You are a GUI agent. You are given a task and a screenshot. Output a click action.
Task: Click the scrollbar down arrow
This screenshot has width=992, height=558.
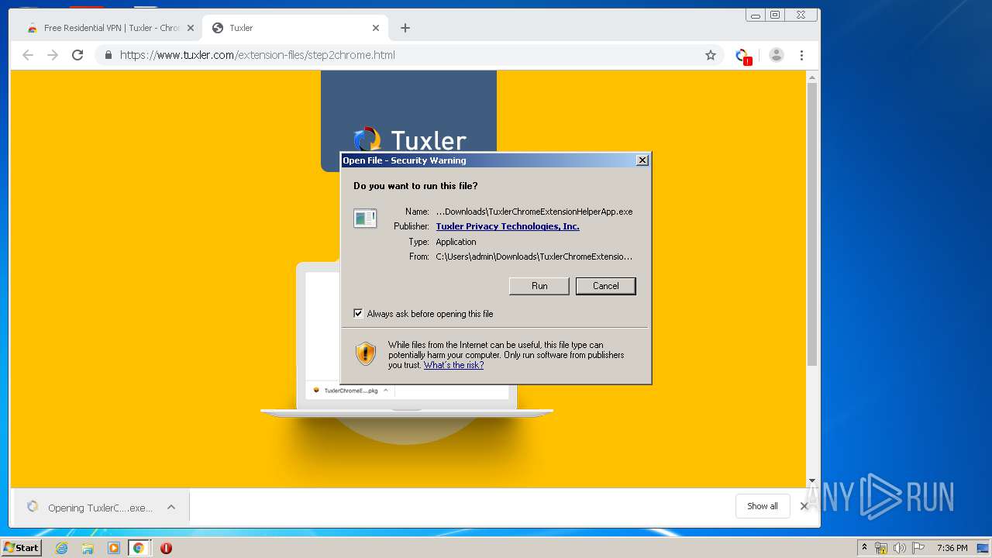click(812, 481)
